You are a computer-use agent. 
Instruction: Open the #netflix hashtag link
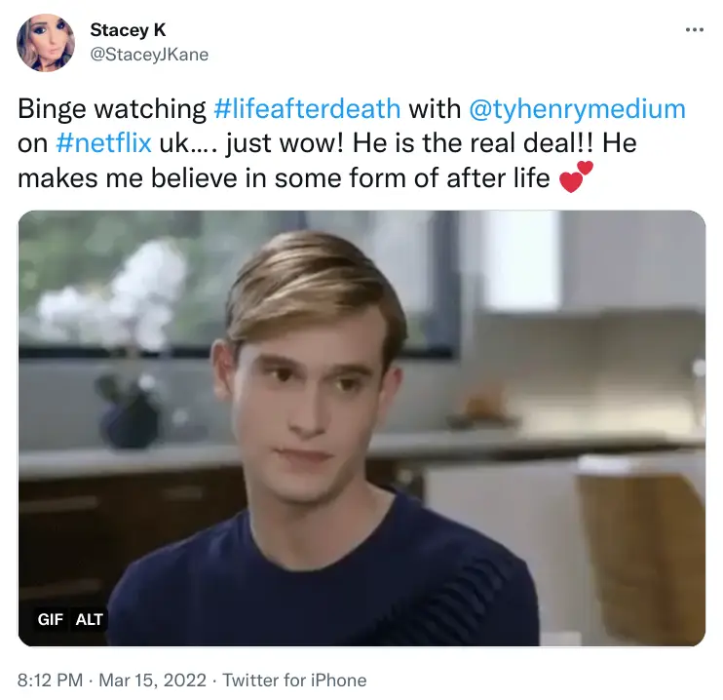pyautogui.click(x=103, y=143)
